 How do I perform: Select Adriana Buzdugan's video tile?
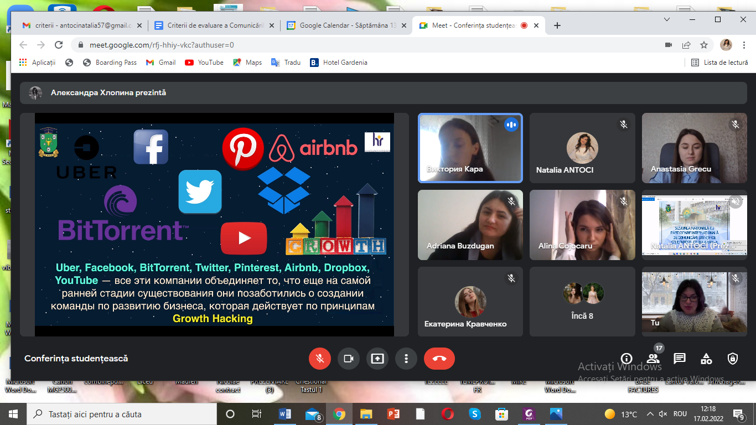point(470,225)
